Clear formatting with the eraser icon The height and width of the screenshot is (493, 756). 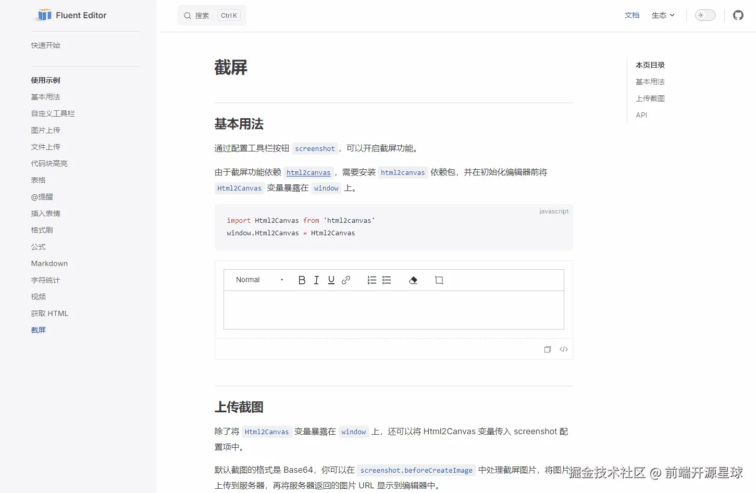pos(413,280)
